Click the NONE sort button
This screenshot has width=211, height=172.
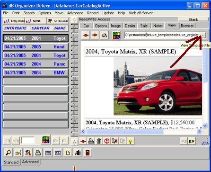coord(35,21)
